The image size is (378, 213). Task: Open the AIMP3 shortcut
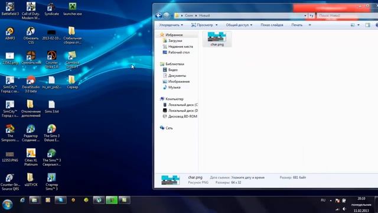tap(10, 33)
